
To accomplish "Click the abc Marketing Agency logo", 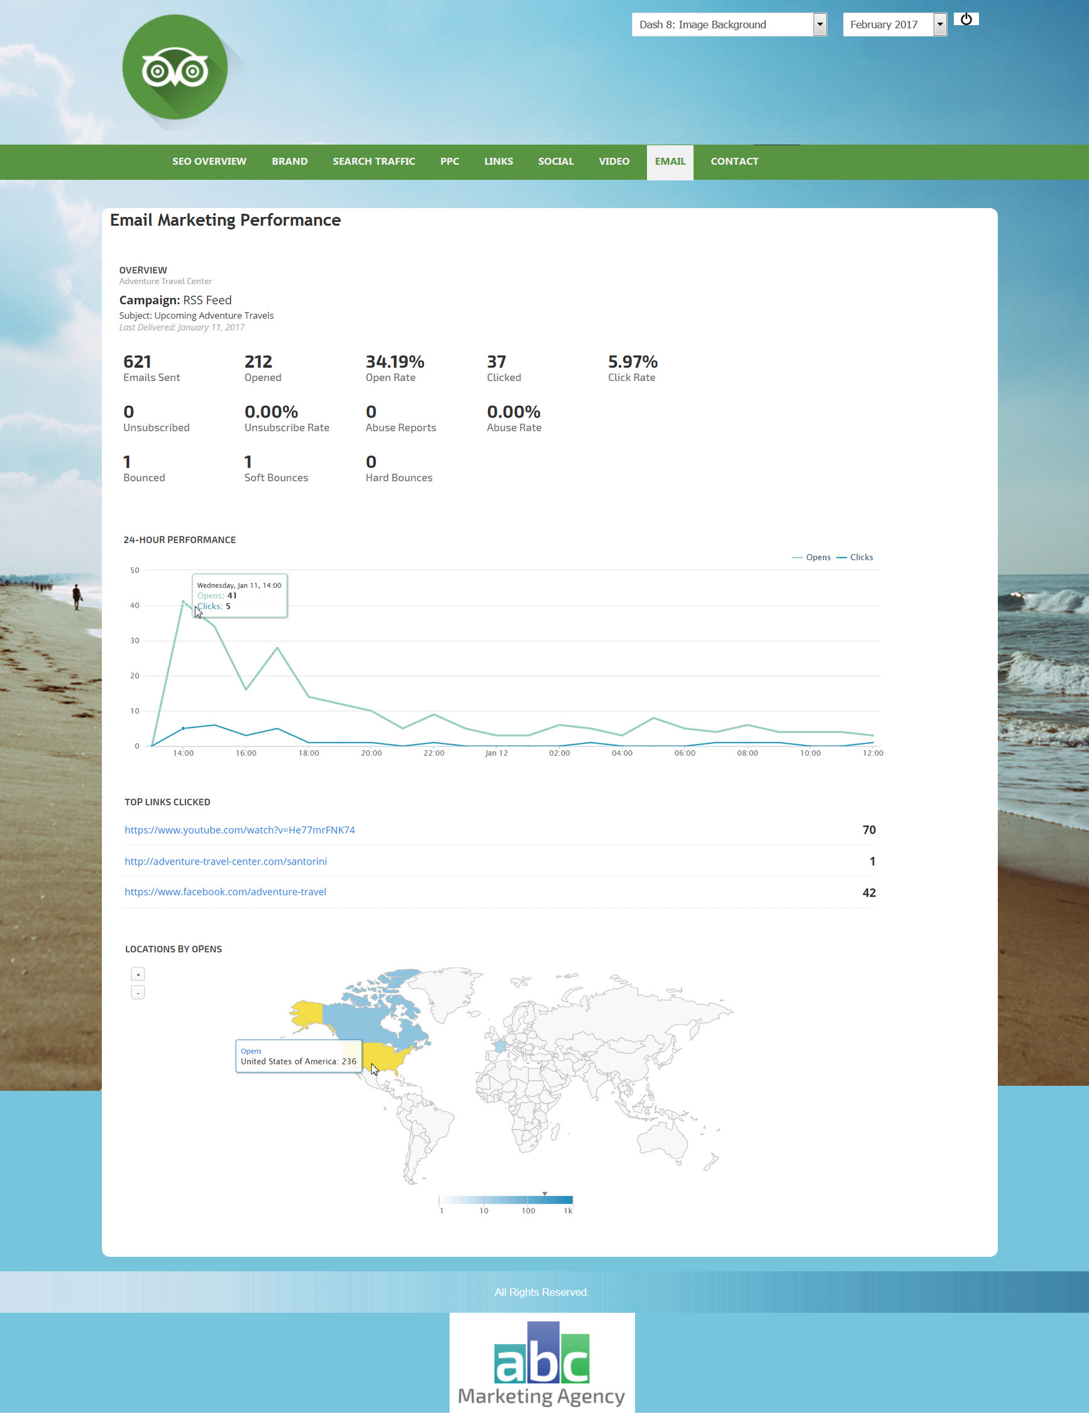I will click(542, 1363).
